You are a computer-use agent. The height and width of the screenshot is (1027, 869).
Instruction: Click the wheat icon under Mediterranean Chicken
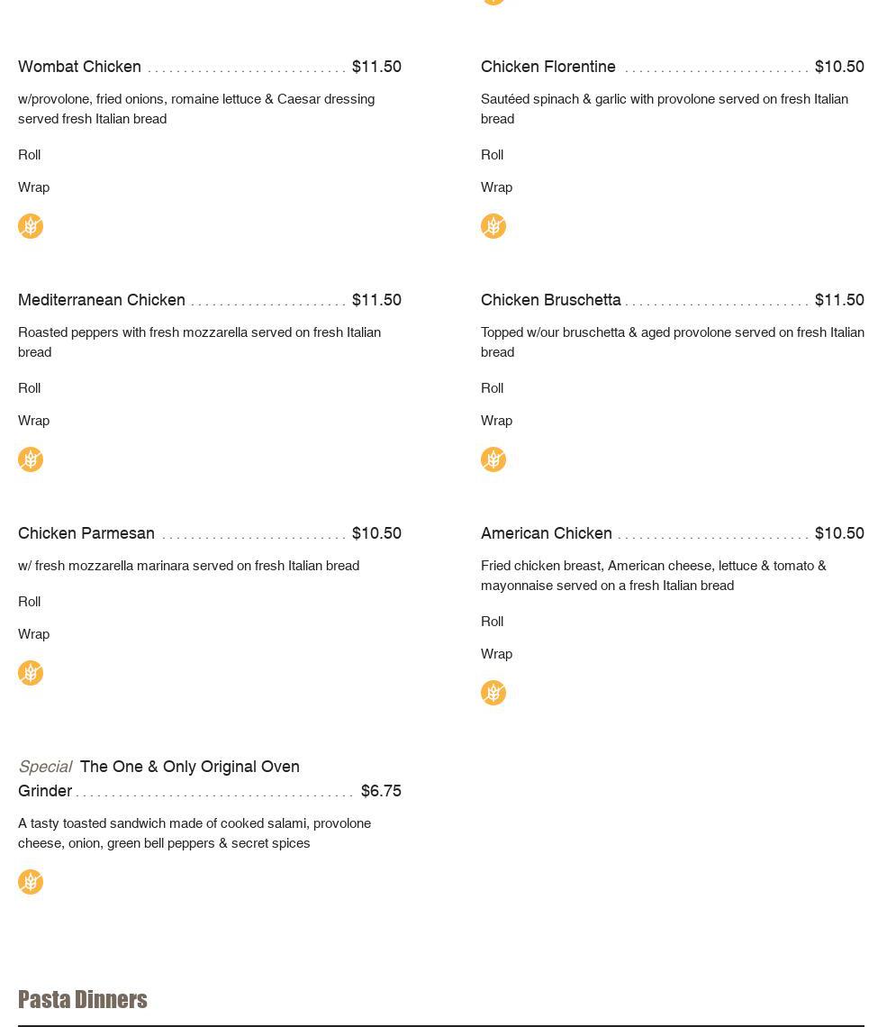click(31, 459)
